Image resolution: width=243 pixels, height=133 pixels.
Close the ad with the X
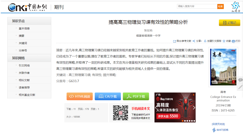[194, 95]
